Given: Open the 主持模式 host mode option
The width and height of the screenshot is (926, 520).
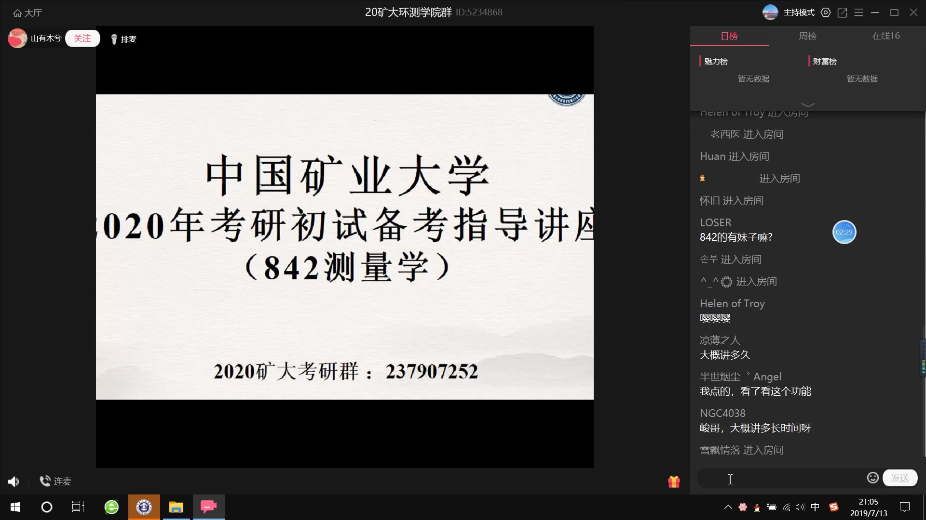Looking at the screenshot, I should coord(799,13).
